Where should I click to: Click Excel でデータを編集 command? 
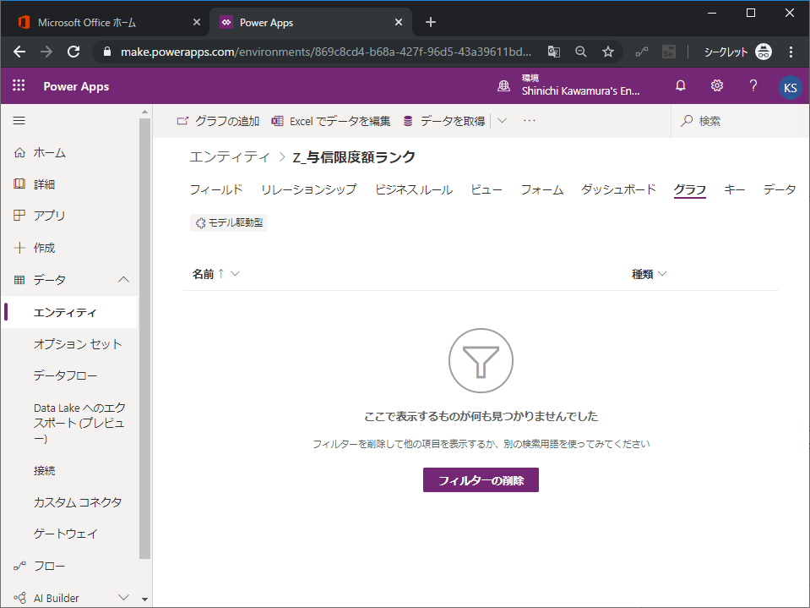(x=330, y=121)
